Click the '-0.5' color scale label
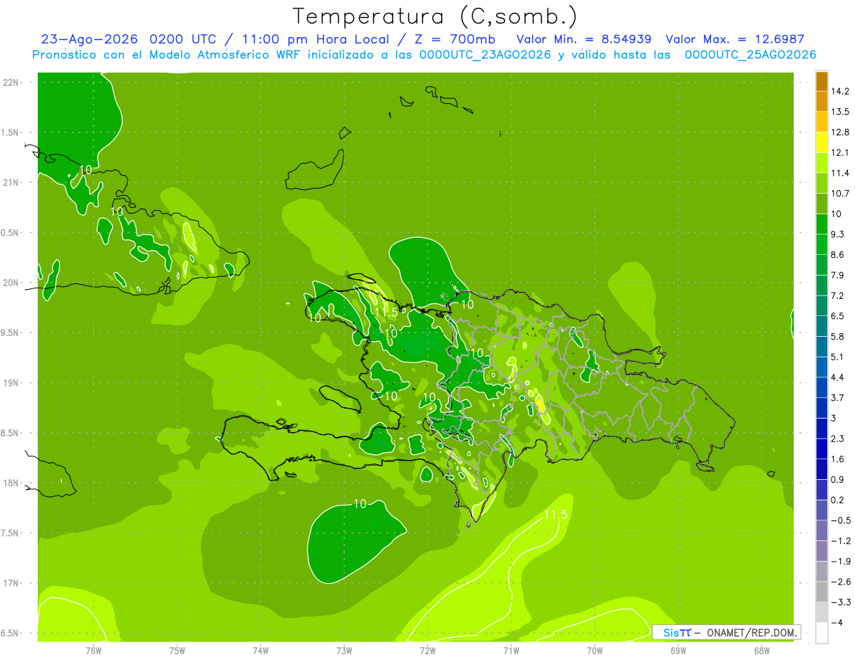855x660 pixels. (841, 520)
